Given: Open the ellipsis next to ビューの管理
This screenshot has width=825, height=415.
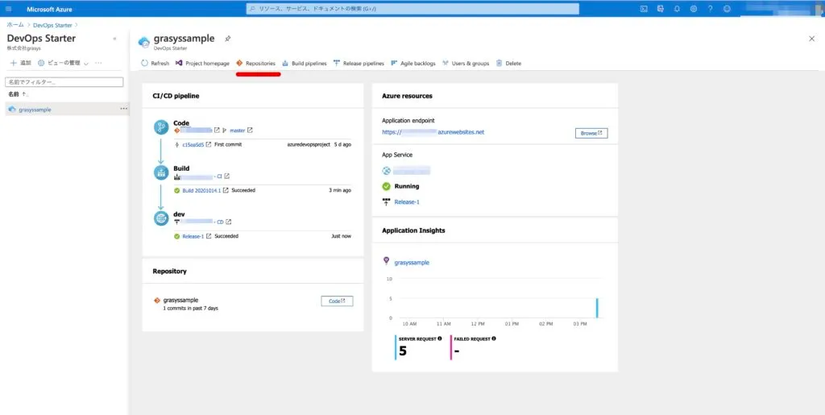Looking at the screenshot, I should click(98, 63).
